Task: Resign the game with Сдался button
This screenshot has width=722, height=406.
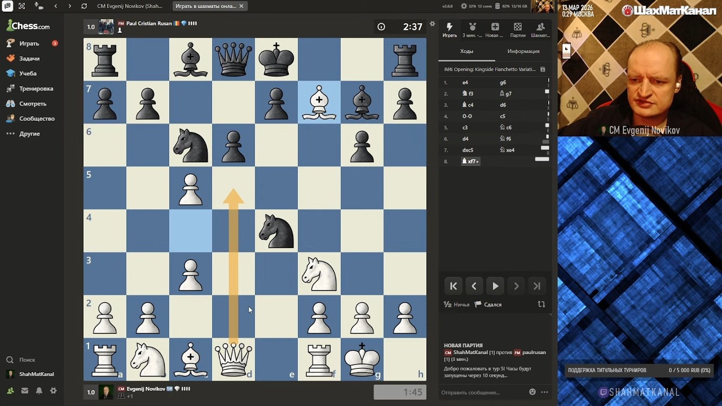Action: pos(488,304)
